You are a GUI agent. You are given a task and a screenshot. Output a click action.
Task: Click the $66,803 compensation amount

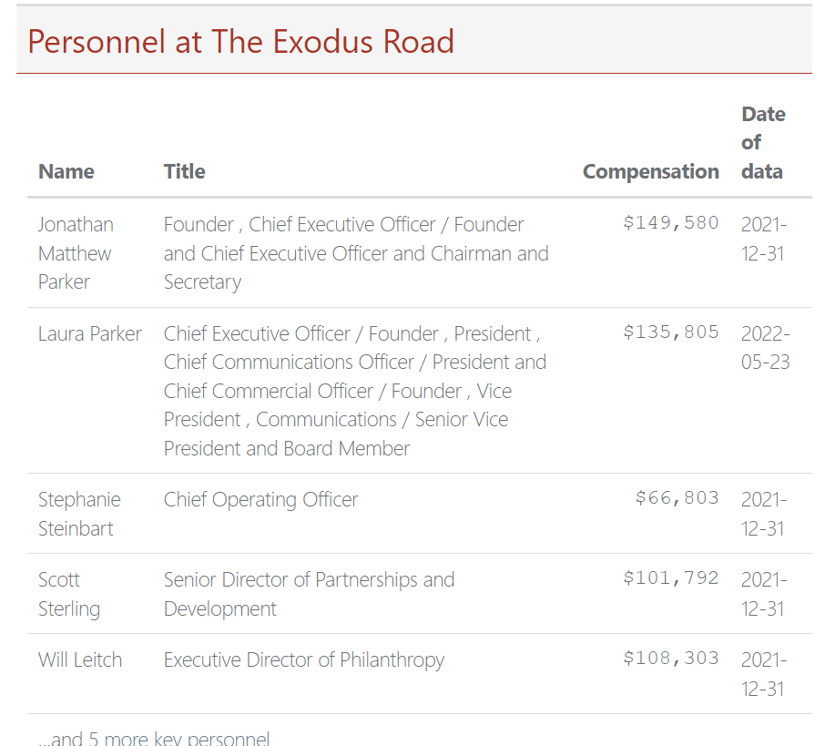(x=677, y=498)
